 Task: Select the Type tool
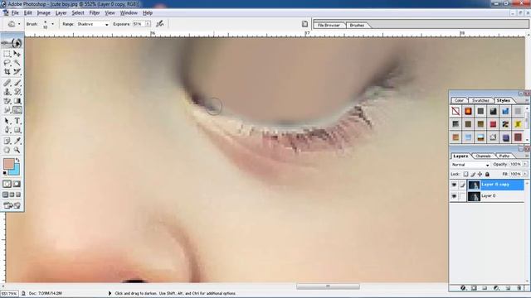(17, 121)
